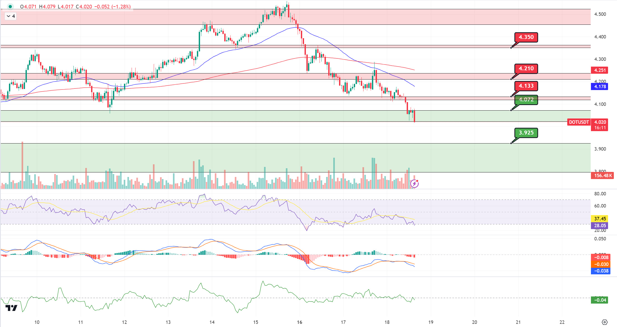
Task: Click the 80.00 RSI scale tick
Action: pos(600,194)
